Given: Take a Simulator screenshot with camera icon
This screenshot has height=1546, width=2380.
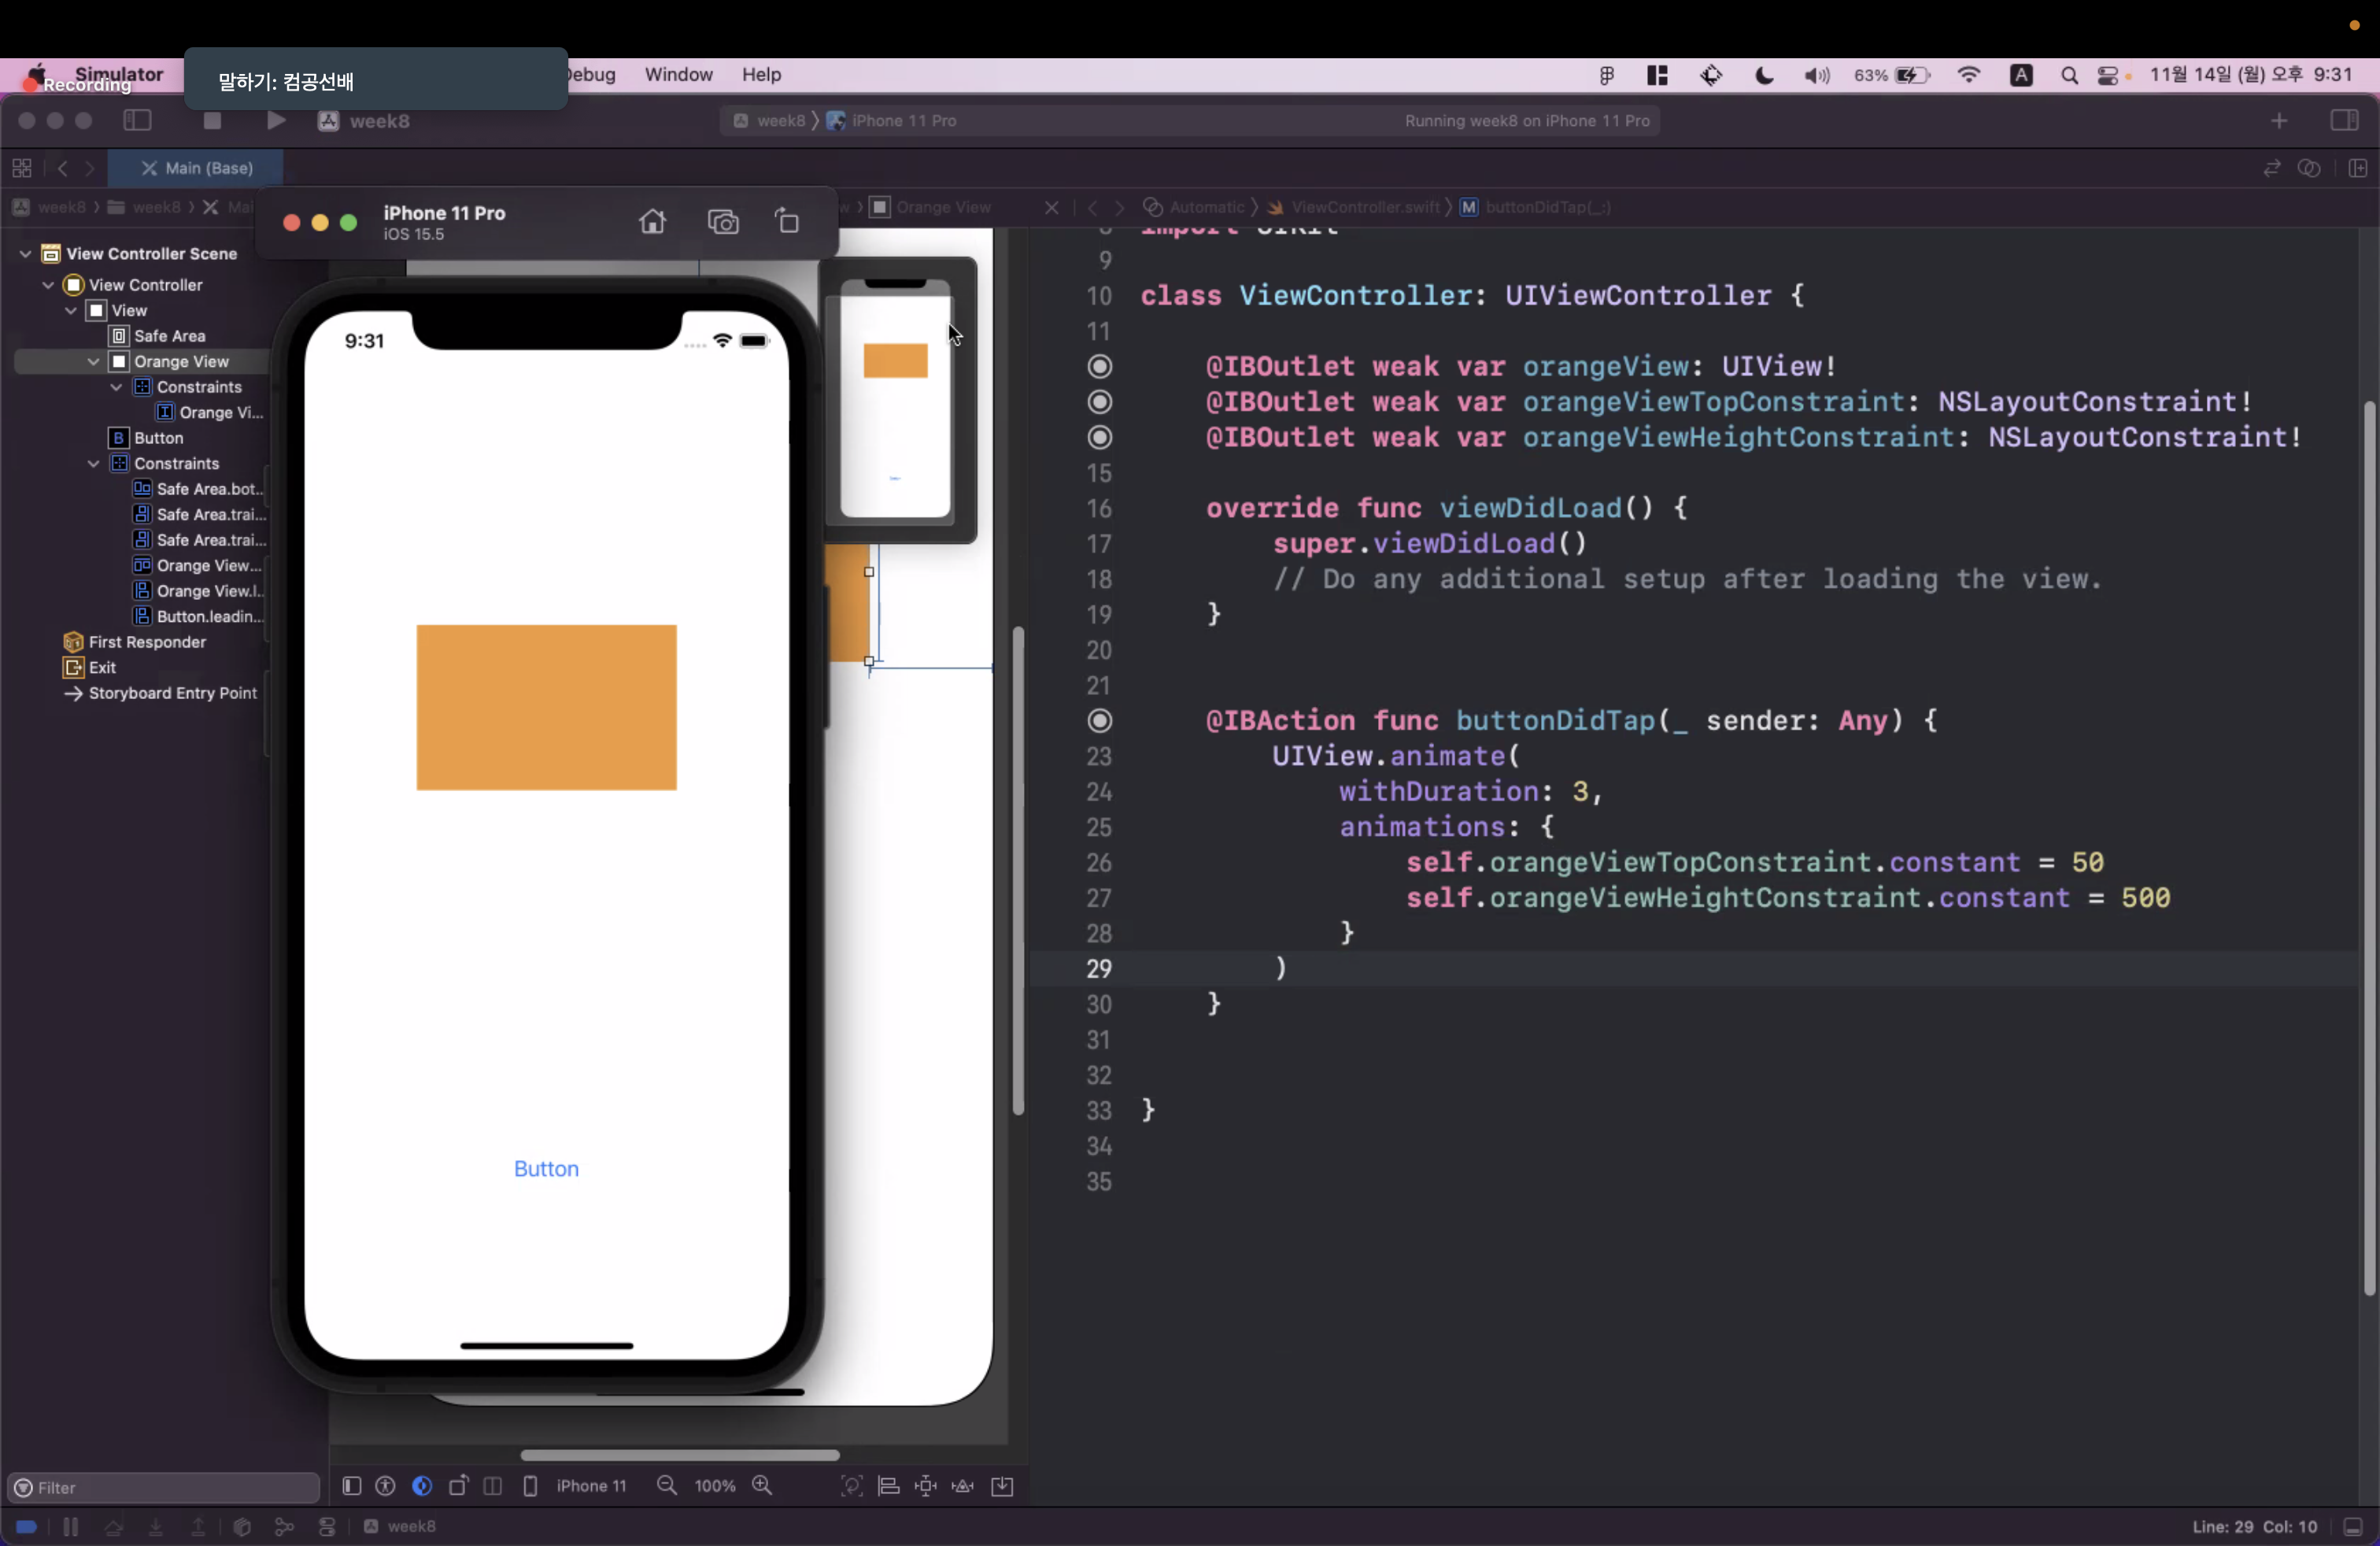Looking at the screenshot, I should click(723, 221).
